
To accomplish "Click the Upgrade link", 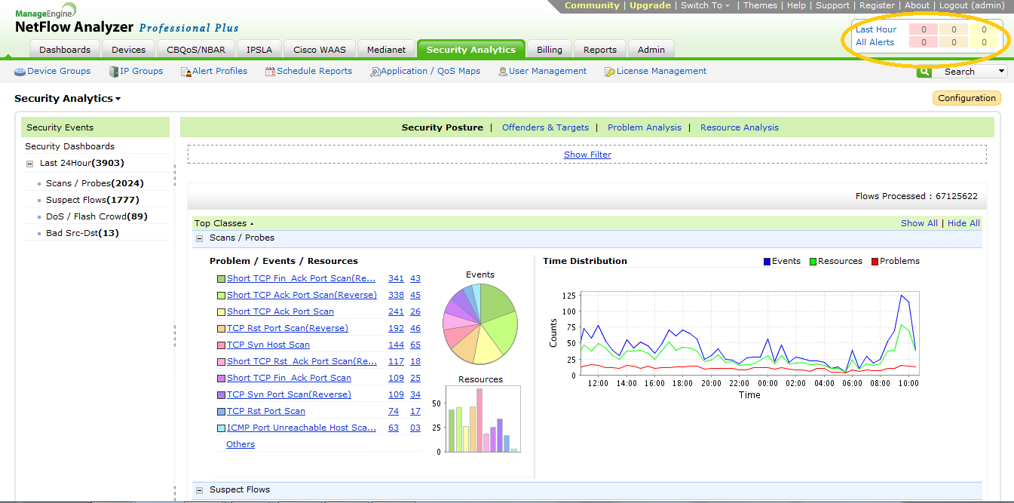I will pos(650,5).
